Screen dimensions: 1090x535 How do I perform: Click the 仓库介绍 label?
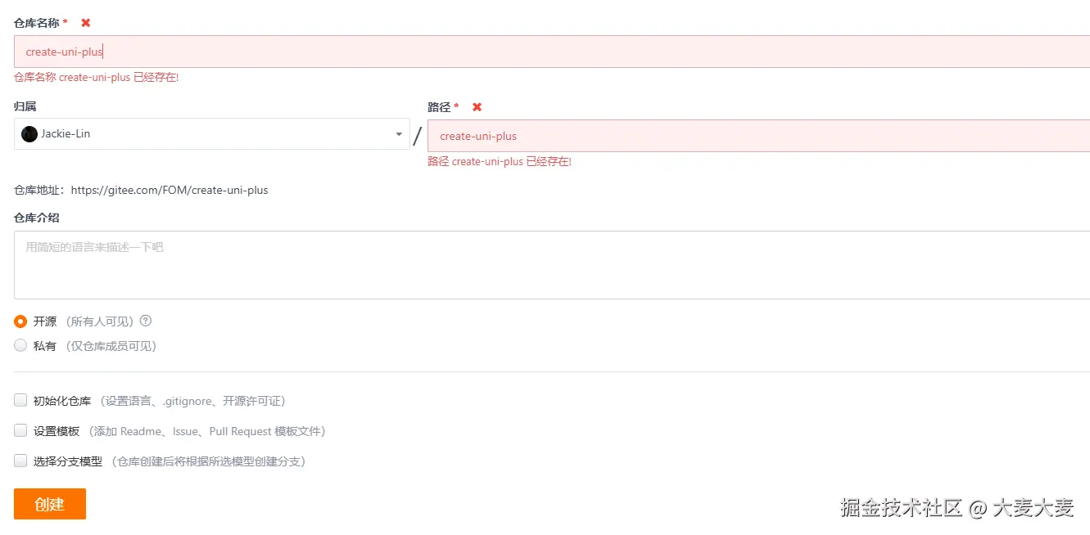[x=37, y=218]
